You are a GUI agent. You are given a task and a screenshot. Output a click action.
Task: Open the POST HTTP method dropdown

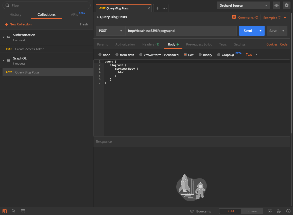pos(110,31)
